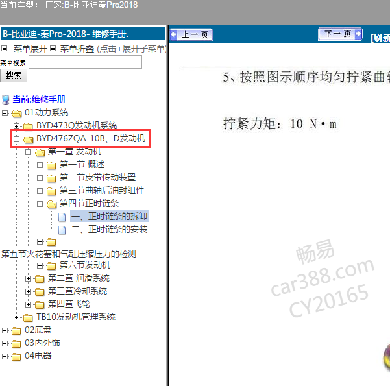Select the 04电器 tree label
This screenshot has width=390, height=386.
(x=38, y=356)
